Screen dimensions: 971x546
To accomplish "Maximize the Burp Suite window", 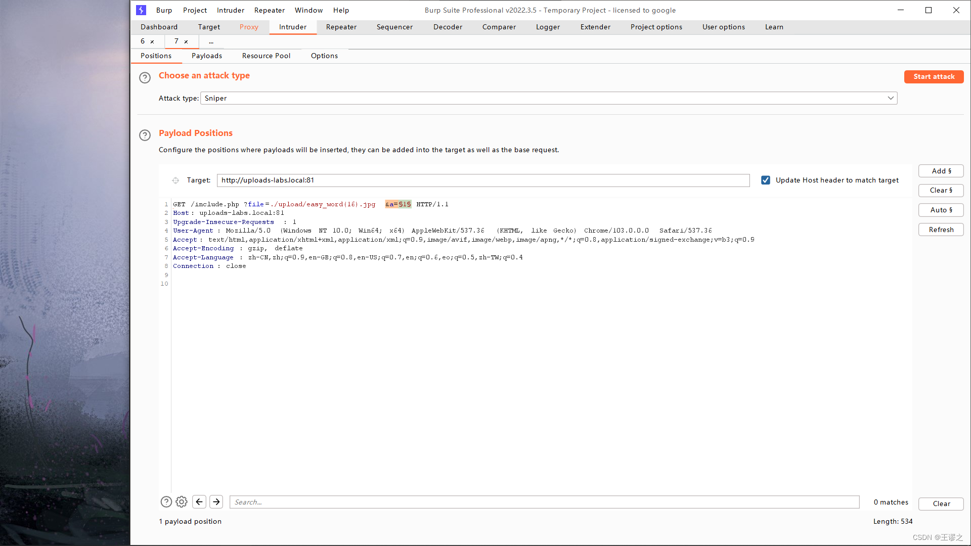I will pos(929,10).
